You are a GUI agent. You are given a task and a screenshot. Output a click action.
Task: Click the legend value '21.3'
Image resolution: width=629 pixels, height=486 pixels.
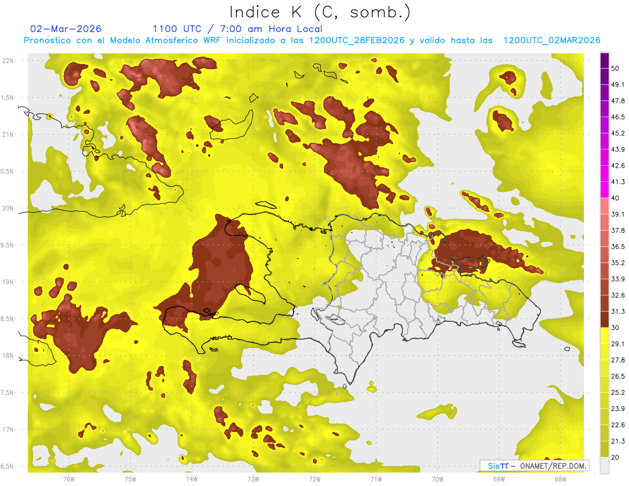[x=618, y=441]
